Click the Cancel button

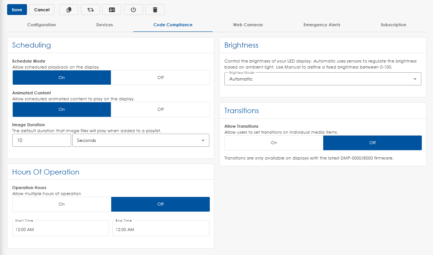(x=42, y=10)
